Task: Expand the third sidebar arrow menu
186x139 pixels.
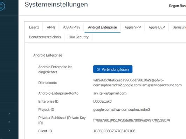Action: (x=9, y=130)
